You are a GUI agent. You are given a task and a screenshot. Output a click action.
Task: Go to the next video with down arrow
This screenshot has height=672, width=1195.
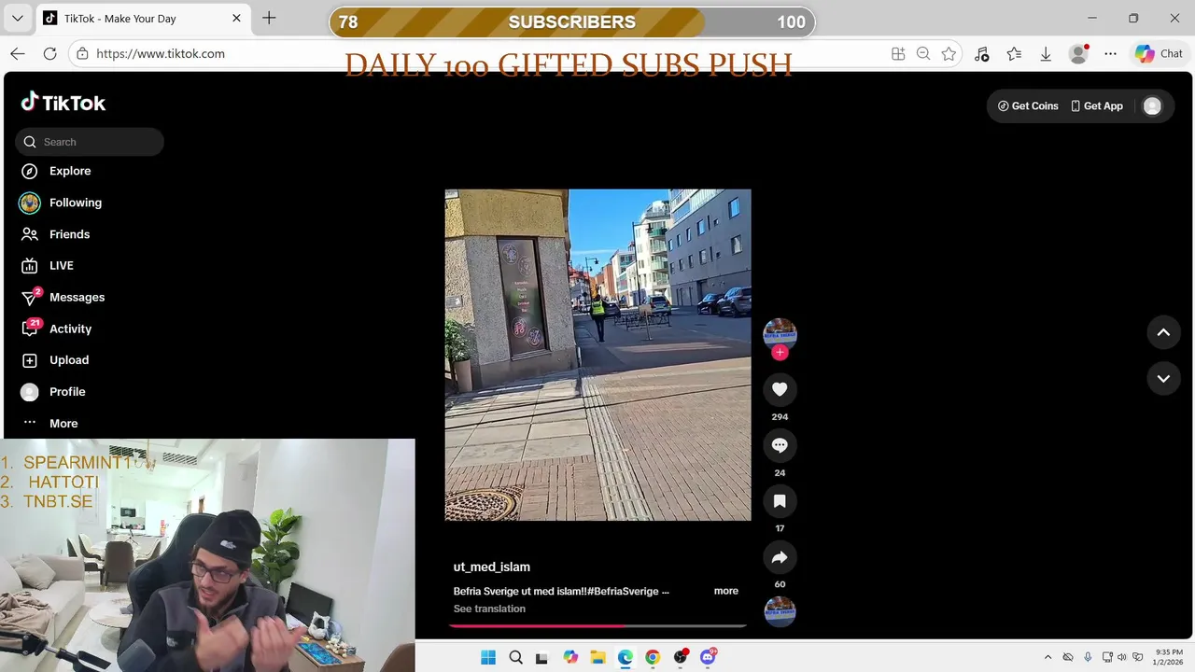tap(1163, 378)
